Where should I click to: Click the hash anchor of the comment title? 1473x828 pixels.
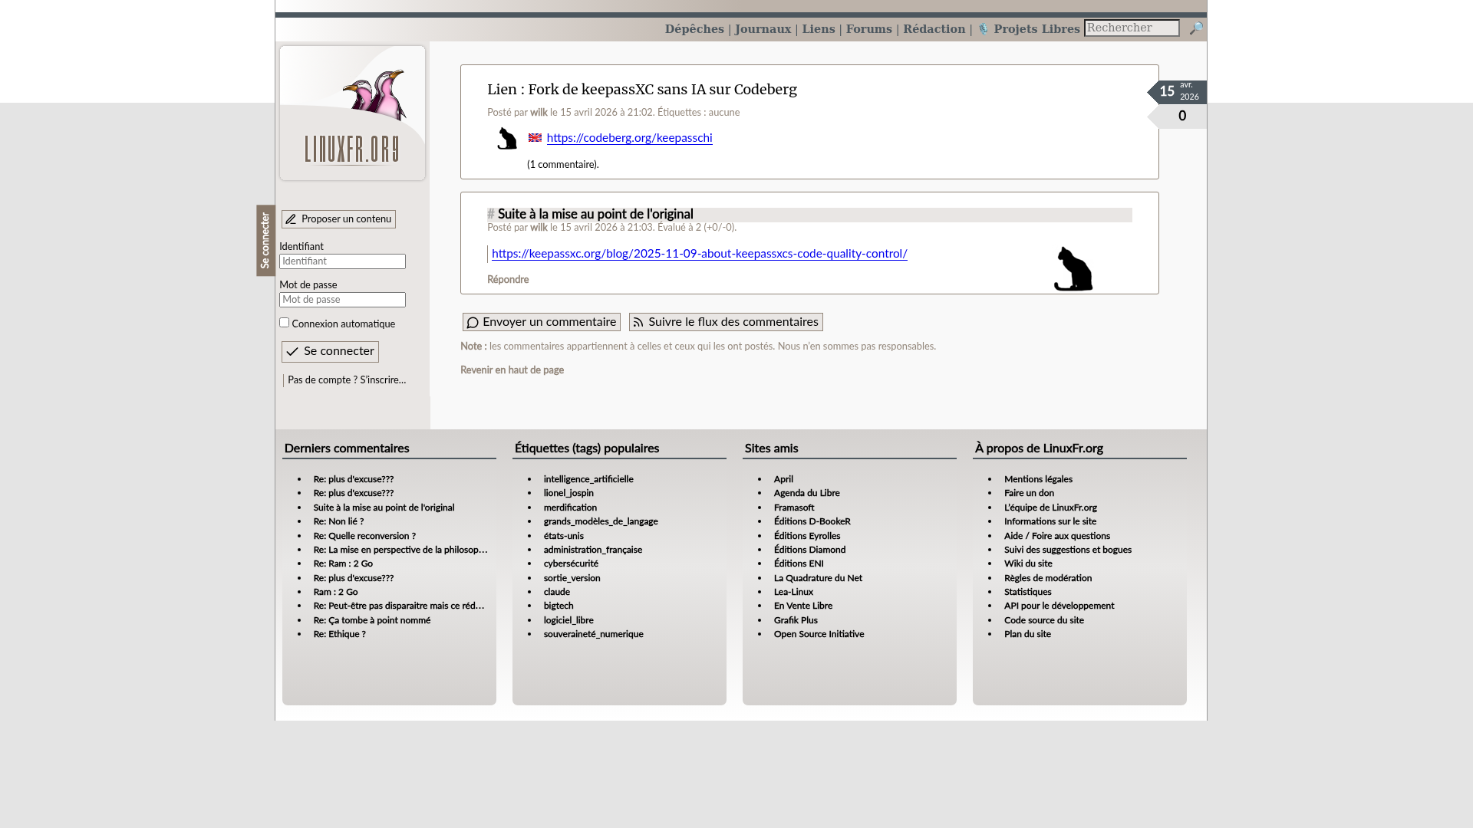click(x=491, y=215)
